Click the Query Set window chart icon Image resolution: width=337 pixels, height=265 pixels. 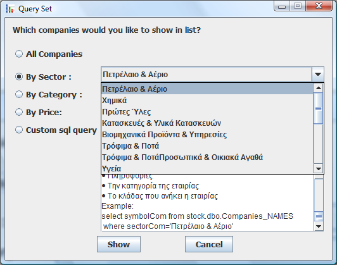pyautogui.click(x=10, y=9)
